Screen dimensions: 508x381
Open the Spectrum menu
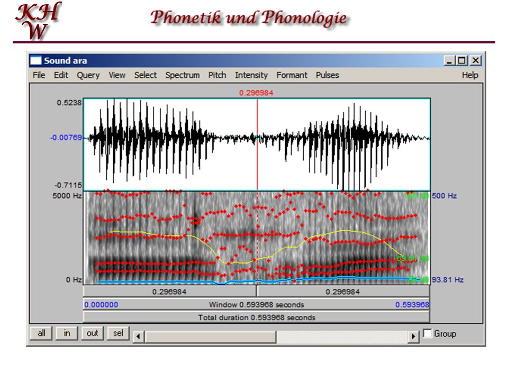pyautogui.click(x=183, y=75)
